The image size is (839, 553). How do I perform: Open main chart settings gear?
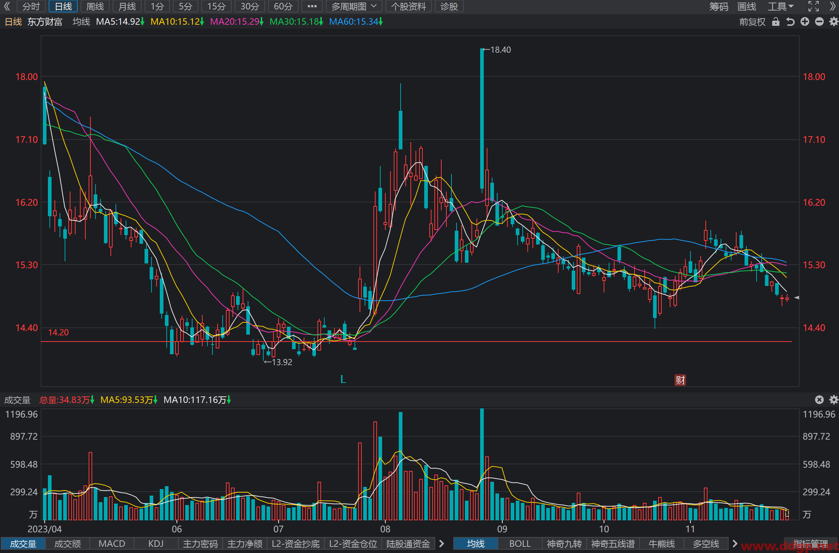[833, 22]
